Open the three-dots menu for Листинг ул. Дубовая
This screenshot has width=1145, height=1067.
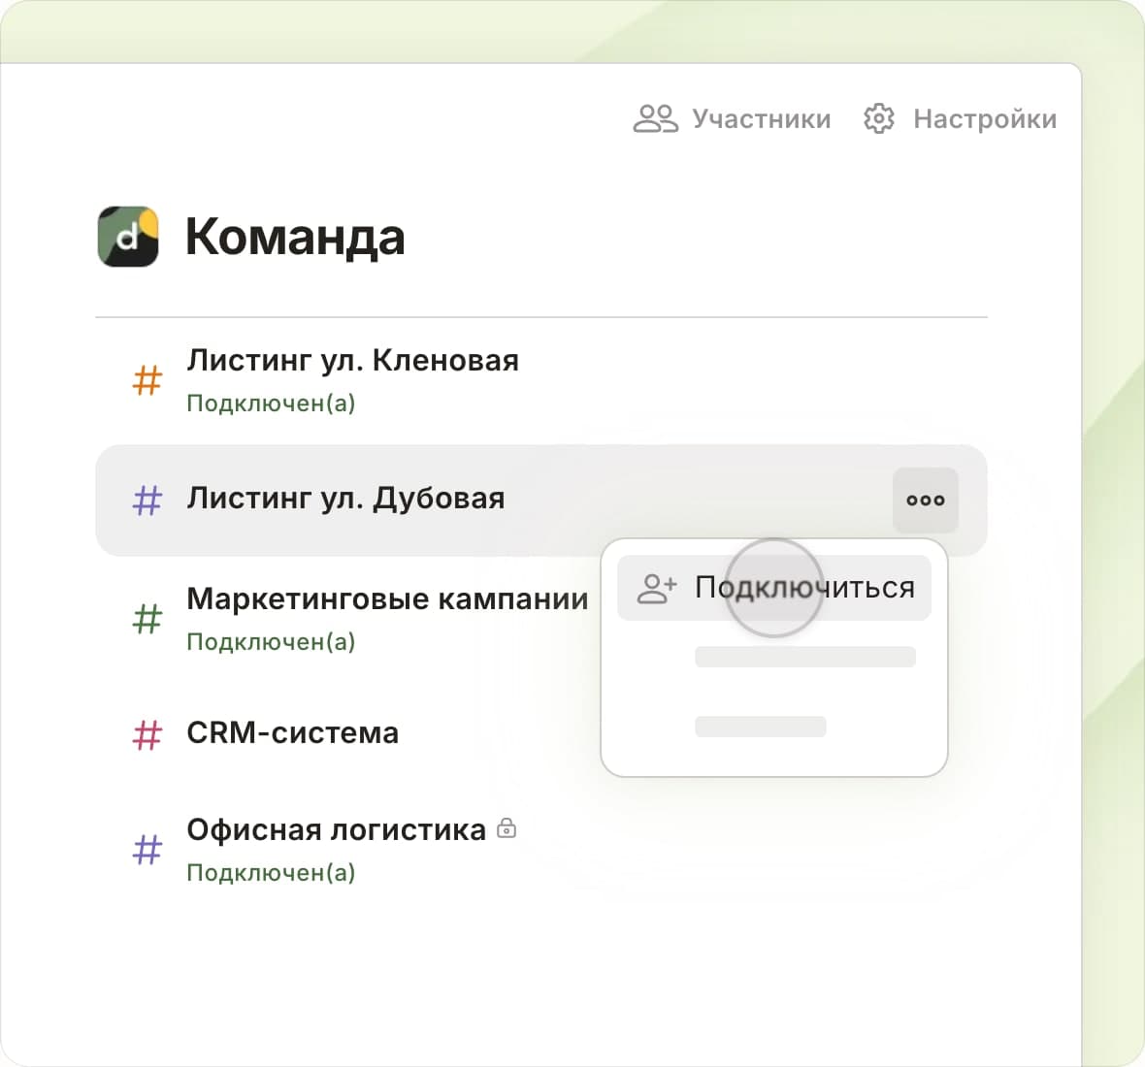click(x=925, y=501)
